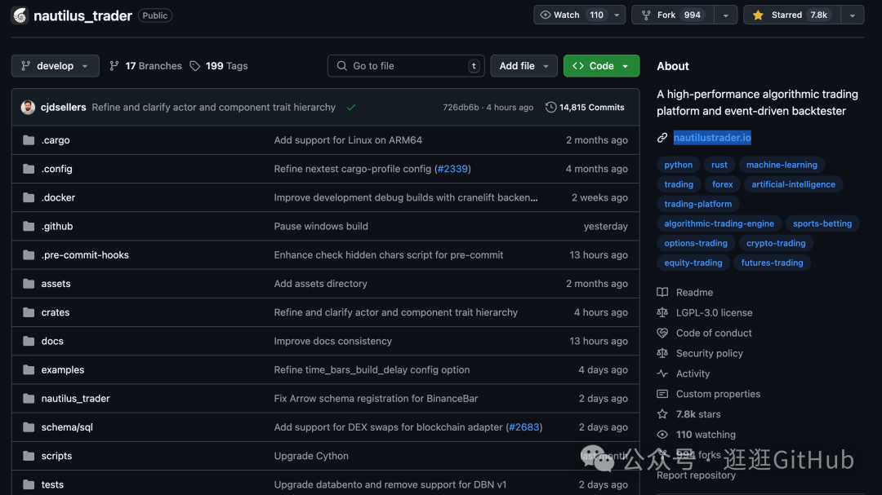Click the Custom properties icon
Image resolution: width=882 pixels, height=495 pixels.
(662, 393)
